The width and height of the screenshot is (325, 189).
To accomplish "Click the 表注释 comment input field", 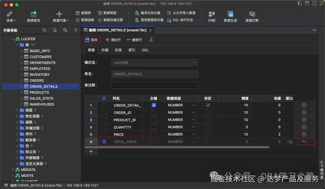I will [x=155, y=85].
